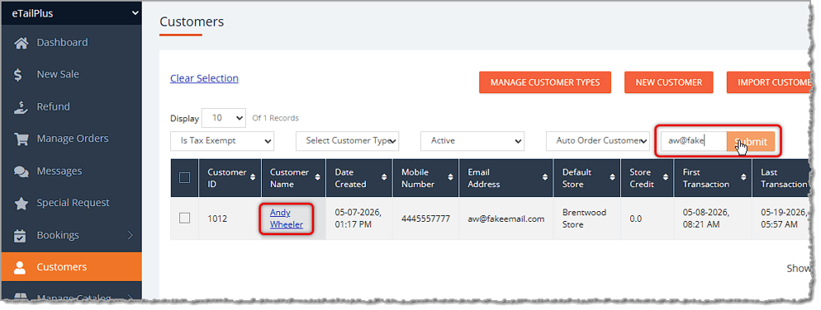Click the store credit value 0.0
This screenshot has width=821, height=310.
636,218
